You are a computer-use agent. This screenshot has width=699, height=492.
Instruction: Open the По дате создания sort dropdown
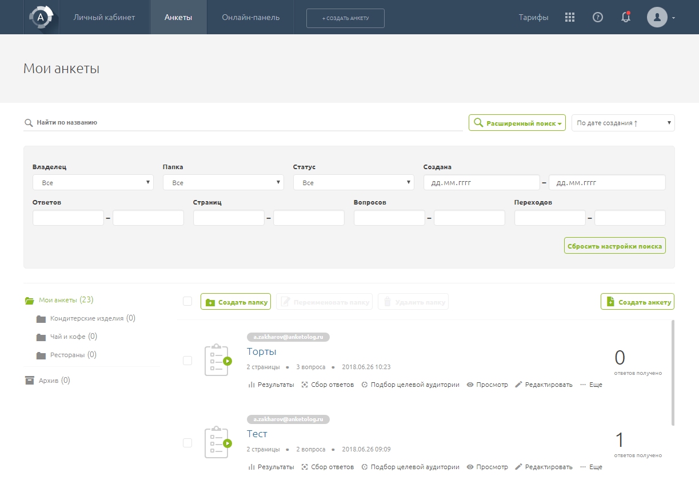tap(623, 123)
